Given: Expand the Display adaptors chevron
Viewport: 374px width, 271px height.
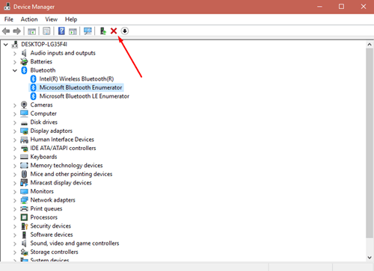Looking at the screenshot, I should [x=15, y=131].
